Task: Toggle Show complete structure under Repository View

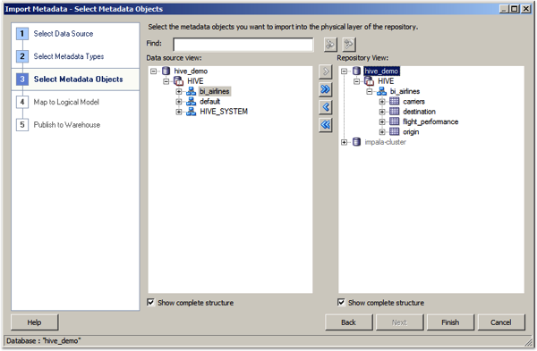Action: pyautogui.click(x=341, y=302)
